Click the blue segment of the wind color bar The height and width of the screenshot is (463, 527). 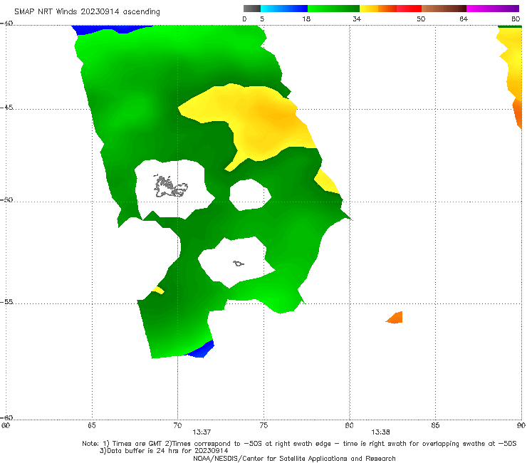tap(284, 9)
